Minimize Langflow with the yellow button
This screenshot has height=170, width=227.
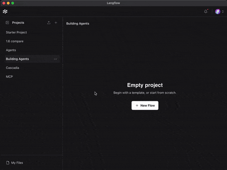8,3
